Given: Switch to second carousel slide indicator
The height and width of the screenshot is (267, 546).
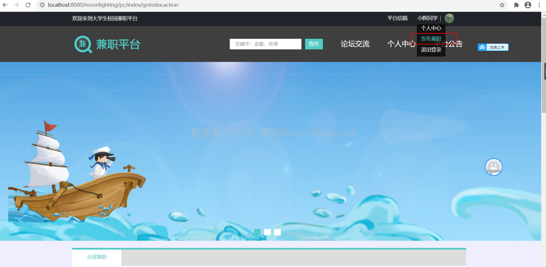Looking at the screenshot, I should coord(267,232).
